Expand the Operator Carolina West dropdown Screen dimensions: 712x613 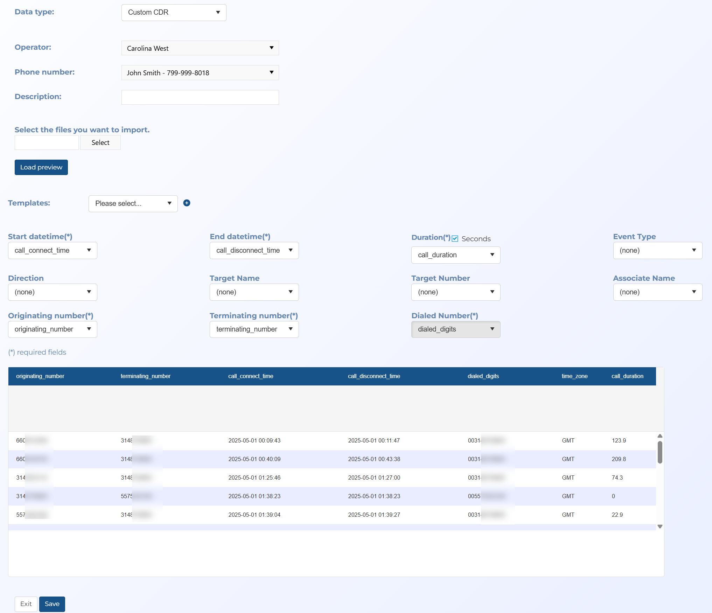pyautogui.click(x=200, y=48)
